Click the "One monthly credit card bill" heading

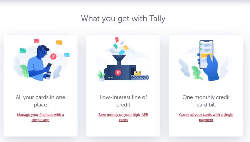(206, 101)
